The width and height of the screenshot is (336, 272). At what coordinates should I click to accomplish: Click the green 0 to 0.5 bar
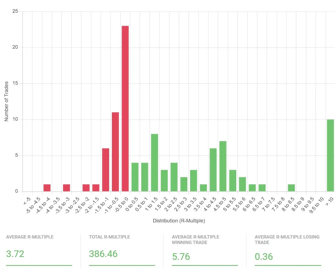[135, 177]
